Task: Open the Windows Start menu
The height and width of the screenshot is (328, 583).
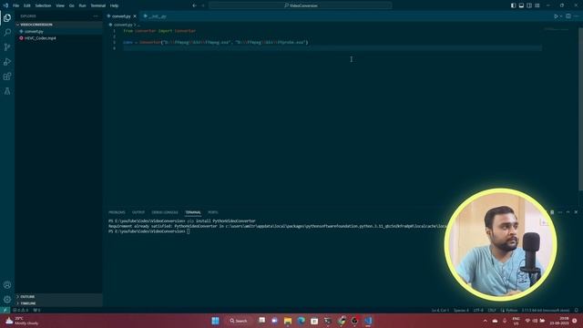Action: [x=215, y=321]
